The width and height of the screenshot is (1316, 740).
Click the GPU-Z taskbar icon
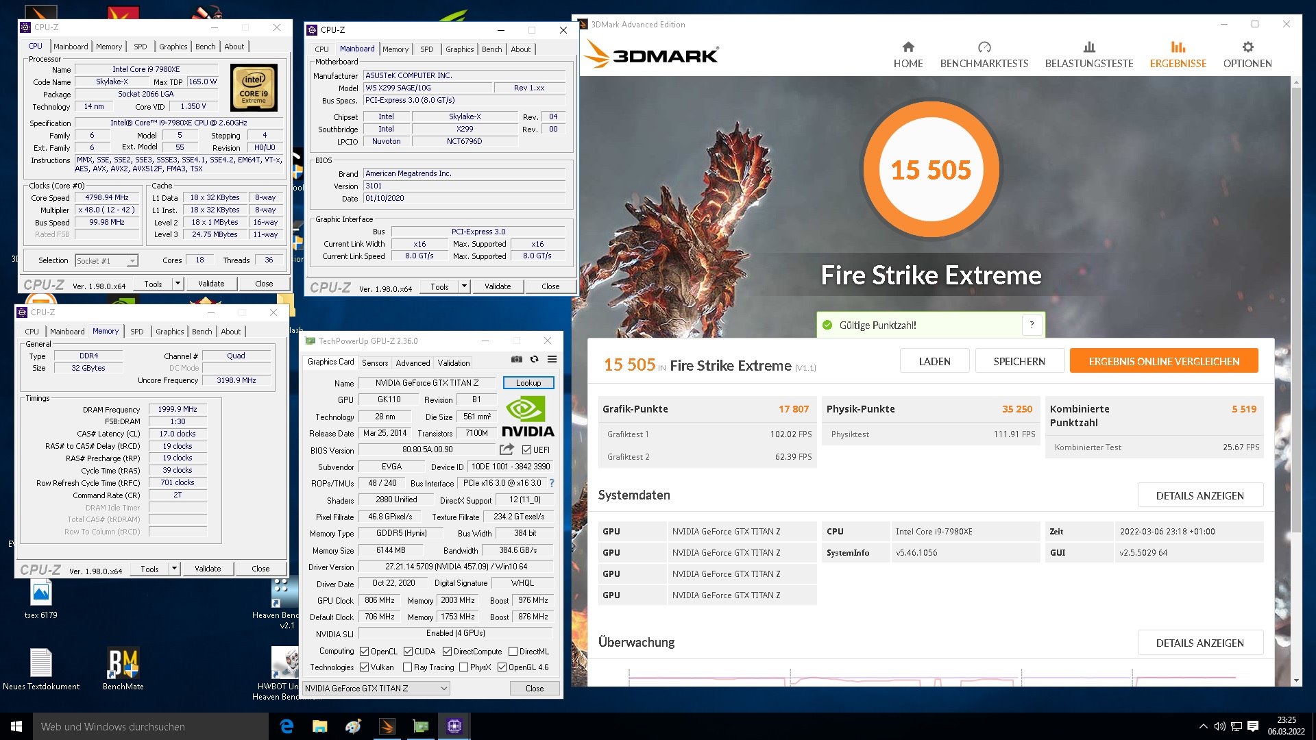420,726
